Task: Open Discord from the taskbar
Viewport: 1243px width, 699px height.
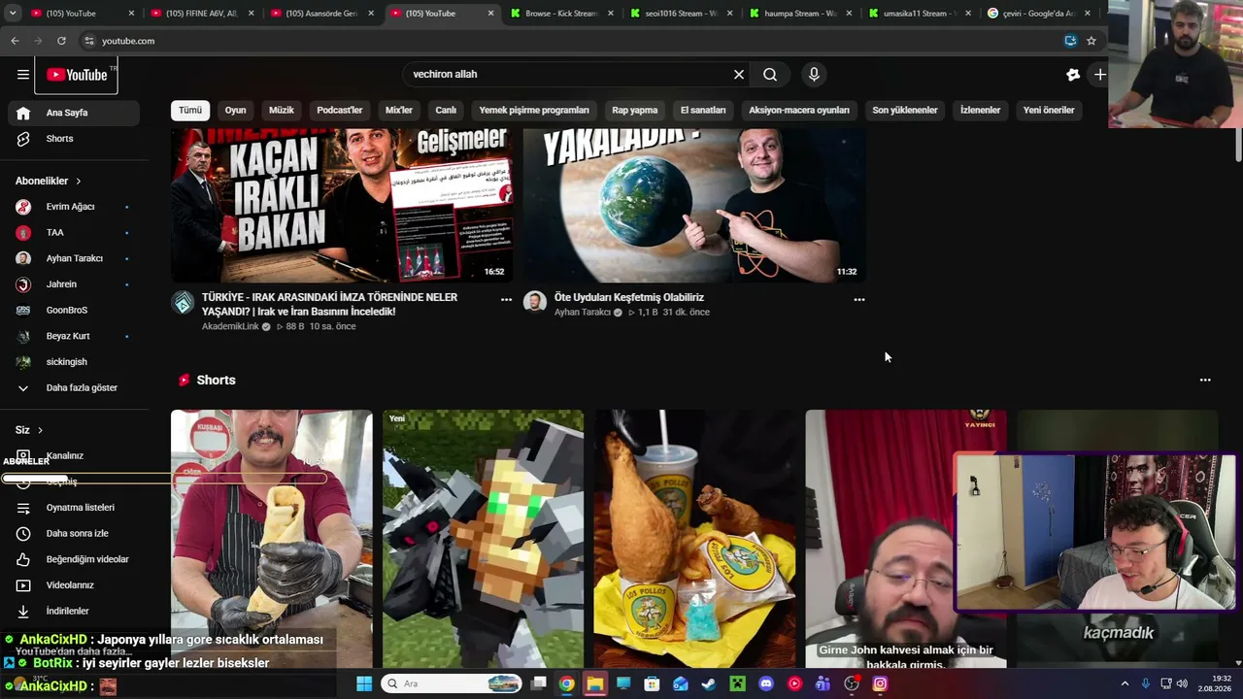Action: (x=766, y=684)
